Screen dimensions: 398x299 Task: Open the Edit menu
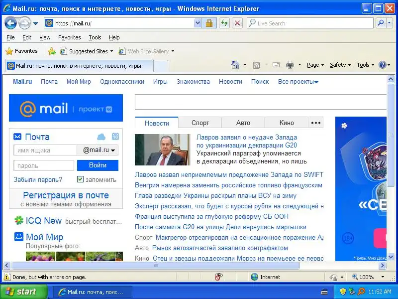click(x=27, y=37)
